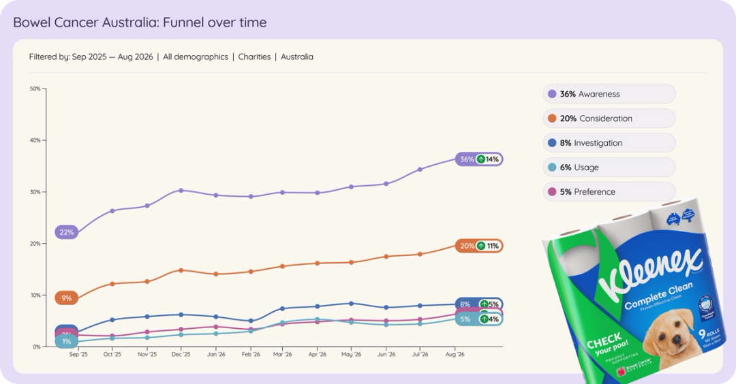Click the Consideration data point for Jun '26
This screenshot has height=384, width=736.
pyautogui.click(x=386, y=257)
